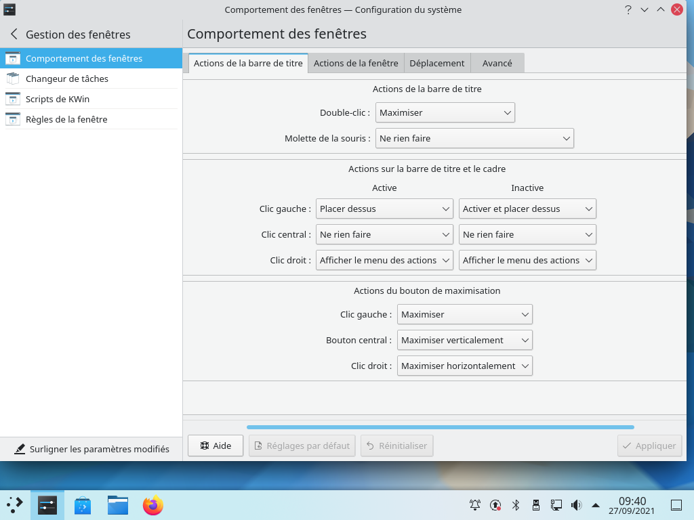
Task: Open Bluetooth tray icon
Action: (516, 505)
